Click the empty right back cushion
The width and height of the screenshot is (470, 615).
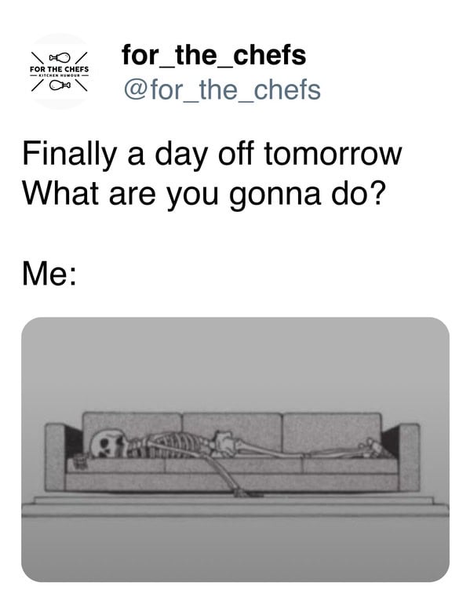point(332,431)
